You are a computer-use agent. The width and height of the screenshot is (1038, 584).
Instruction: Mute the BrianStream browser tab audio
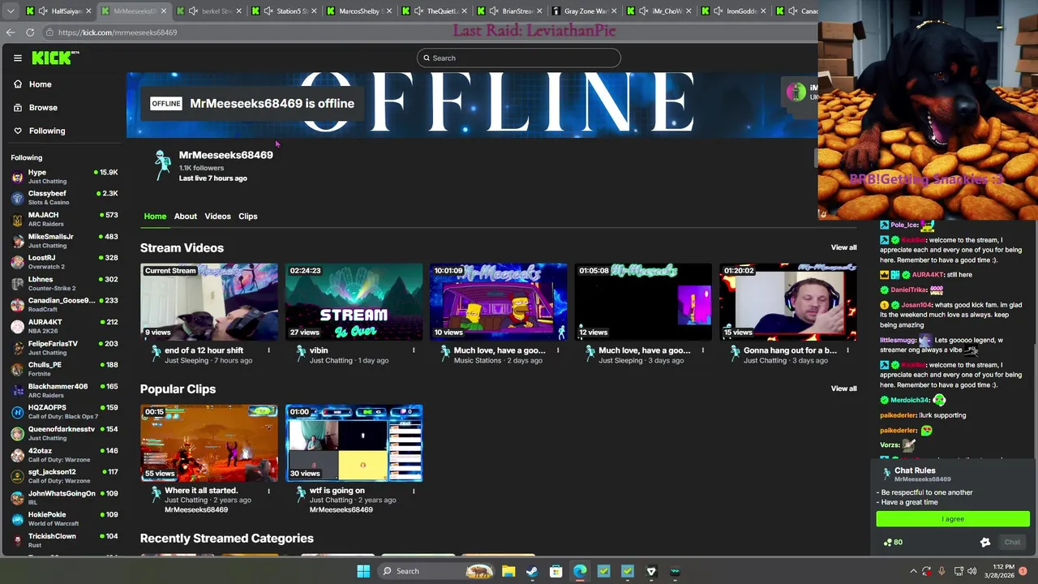coord(494,11)
